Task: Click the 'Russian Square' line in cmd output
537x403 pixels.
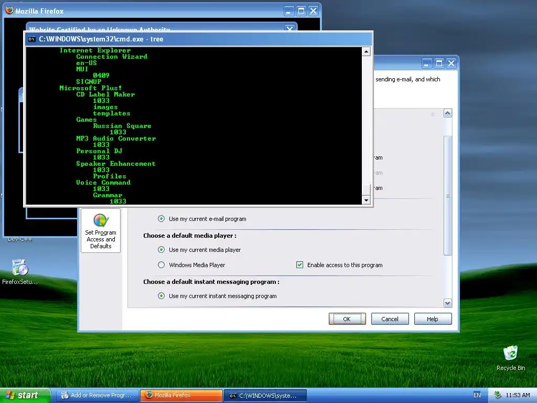Action: pos(122,126)
